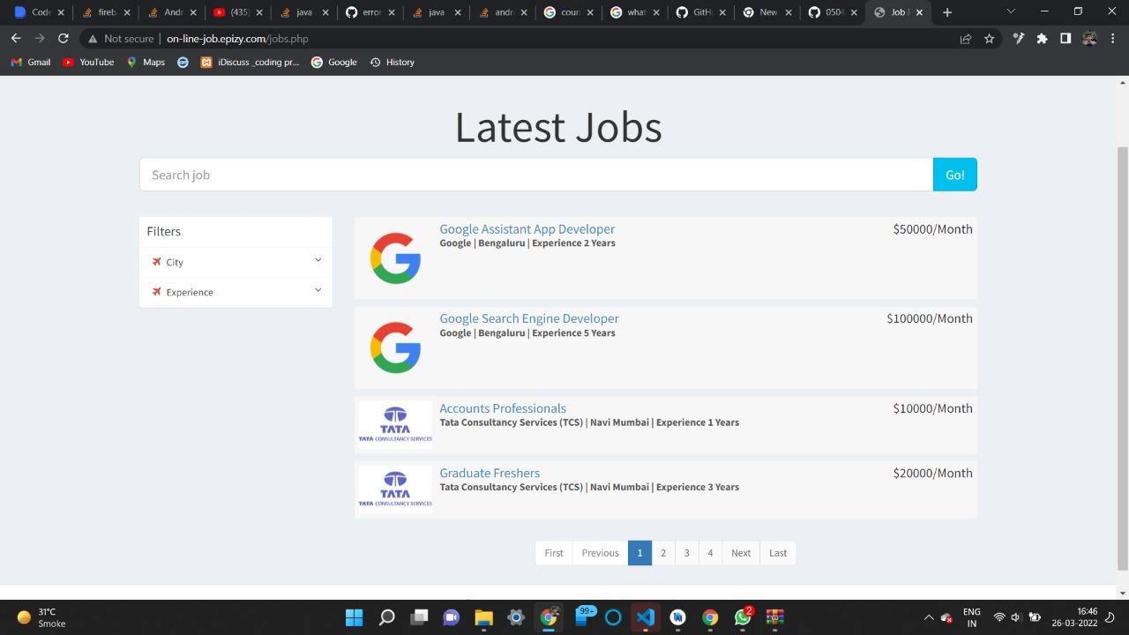Open File Explorer from the taskbar
The width and height of the screenshot is (1129, 635).
coord(483,617)
